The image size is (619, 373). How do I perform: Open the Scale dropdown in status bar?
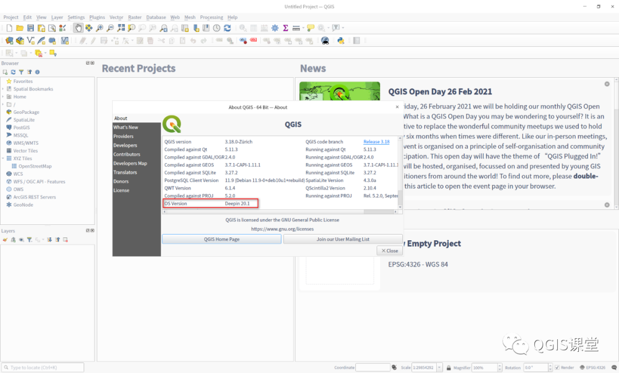[x=439, y=367]
